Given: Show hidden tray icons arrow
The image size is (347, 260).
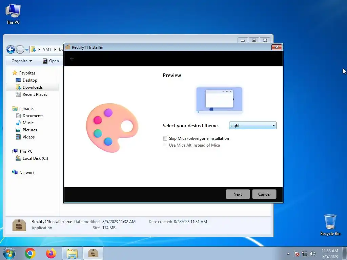Looking at the screenshot, I should point(288,254).
